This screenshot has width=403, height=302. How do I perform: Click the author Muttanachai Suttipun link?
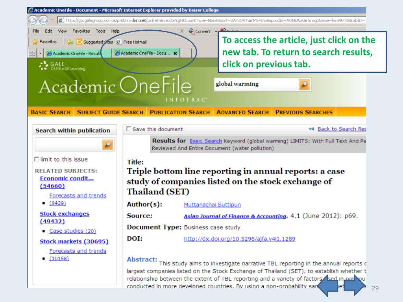[x=212, y=204]
